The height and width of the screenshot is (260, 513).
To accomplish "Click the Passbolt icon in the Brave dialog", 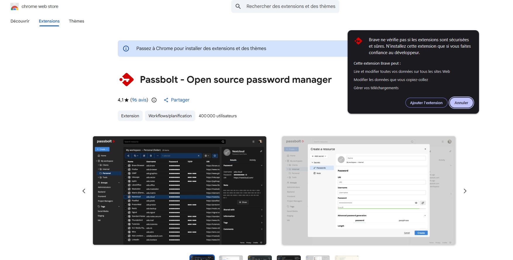I will point(358,41).
